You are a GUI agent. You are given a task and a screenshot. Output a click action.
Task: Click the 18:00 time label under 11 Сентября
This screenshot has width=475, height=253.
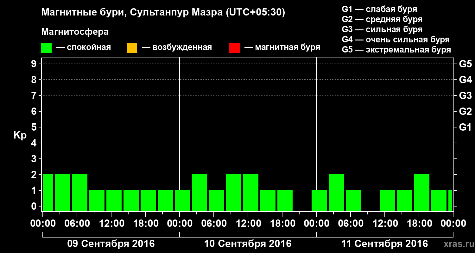(419, 223)
